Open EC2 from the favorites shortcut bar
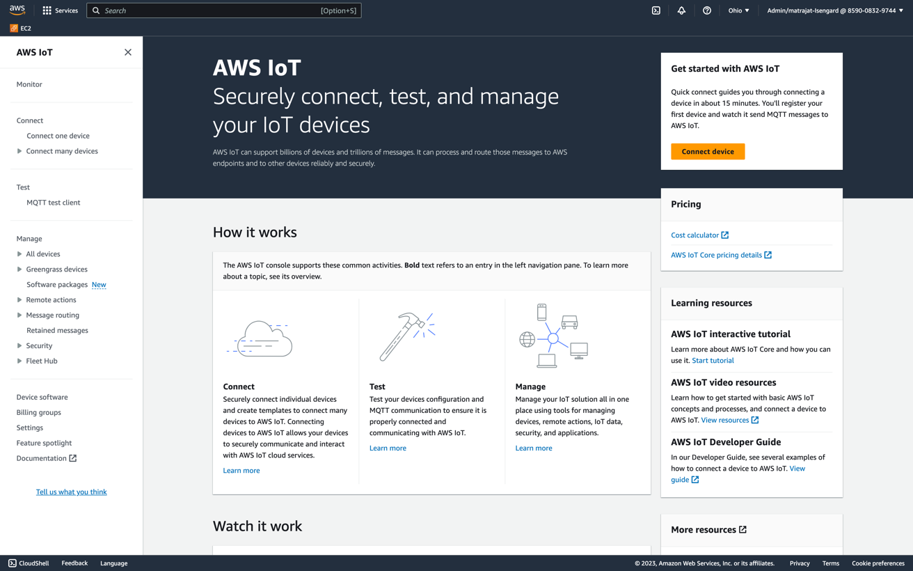The image size is (913, 571). pyautogui.click(x=20, y=28)
